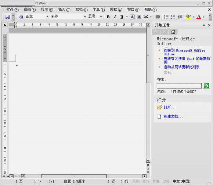Image resolution: width=213 pixels, height=185 pixels.
Task: Switch to Normal view icon
Action: click(x=4, y=176)
